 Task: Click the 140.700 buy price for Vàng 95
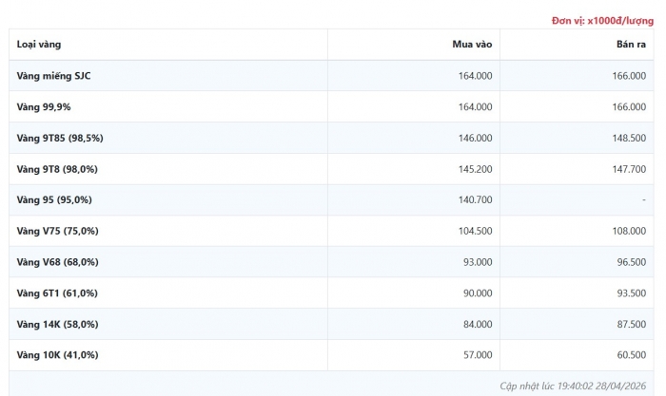coord(476,199)
